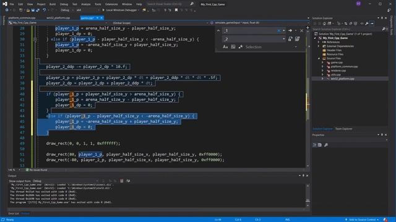Expand the References node
The height and width of the screenshot is (222, 396).
click(x=319, y=42)
